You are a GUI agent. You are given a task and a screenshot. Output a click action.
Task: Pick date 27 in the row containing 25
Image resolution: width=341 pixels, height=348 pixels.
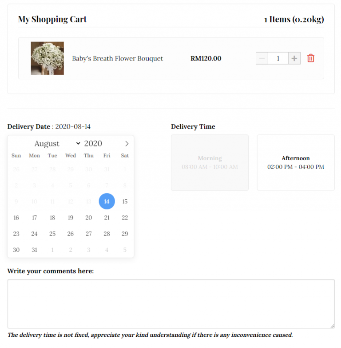(x=88, y=234)
